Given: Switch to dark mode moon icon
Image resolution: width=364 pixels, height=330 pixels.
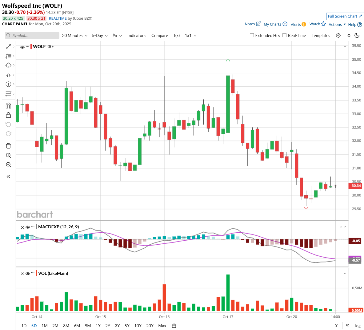Looking at the screenshot, I should 357,35.
